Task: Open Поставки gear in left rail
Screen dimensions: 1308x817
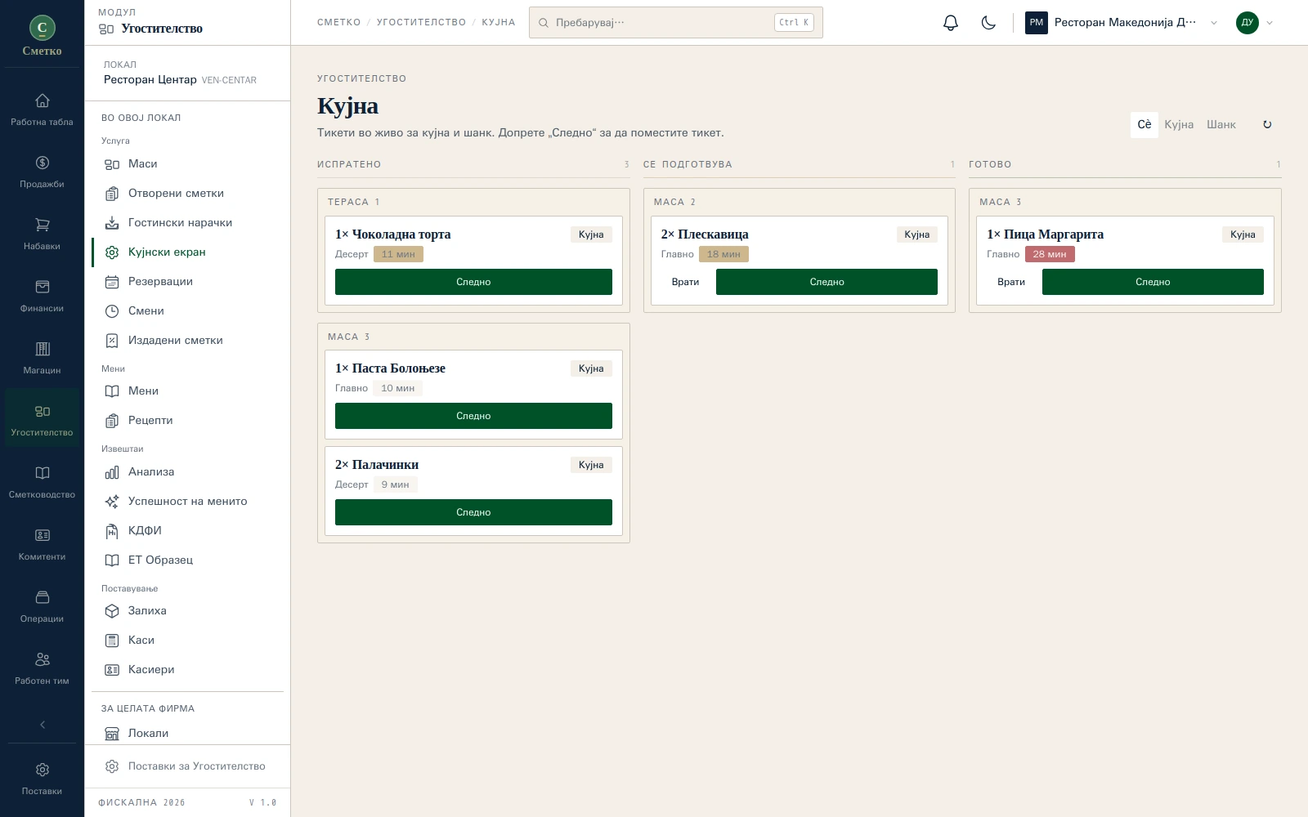Action: (x=42, y=779)
